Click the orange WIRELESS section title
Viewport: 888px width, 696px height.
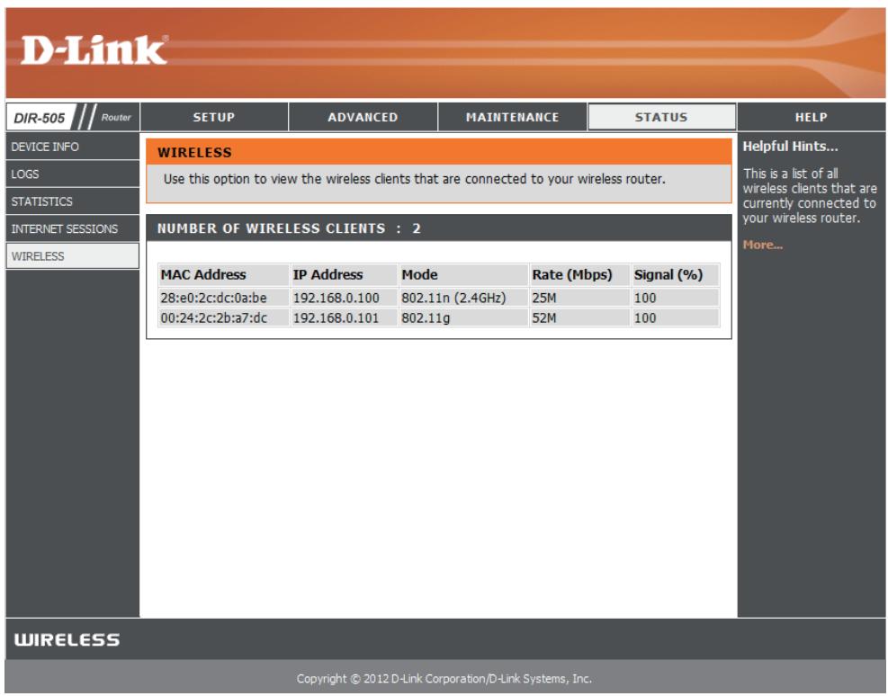(195, 152)
